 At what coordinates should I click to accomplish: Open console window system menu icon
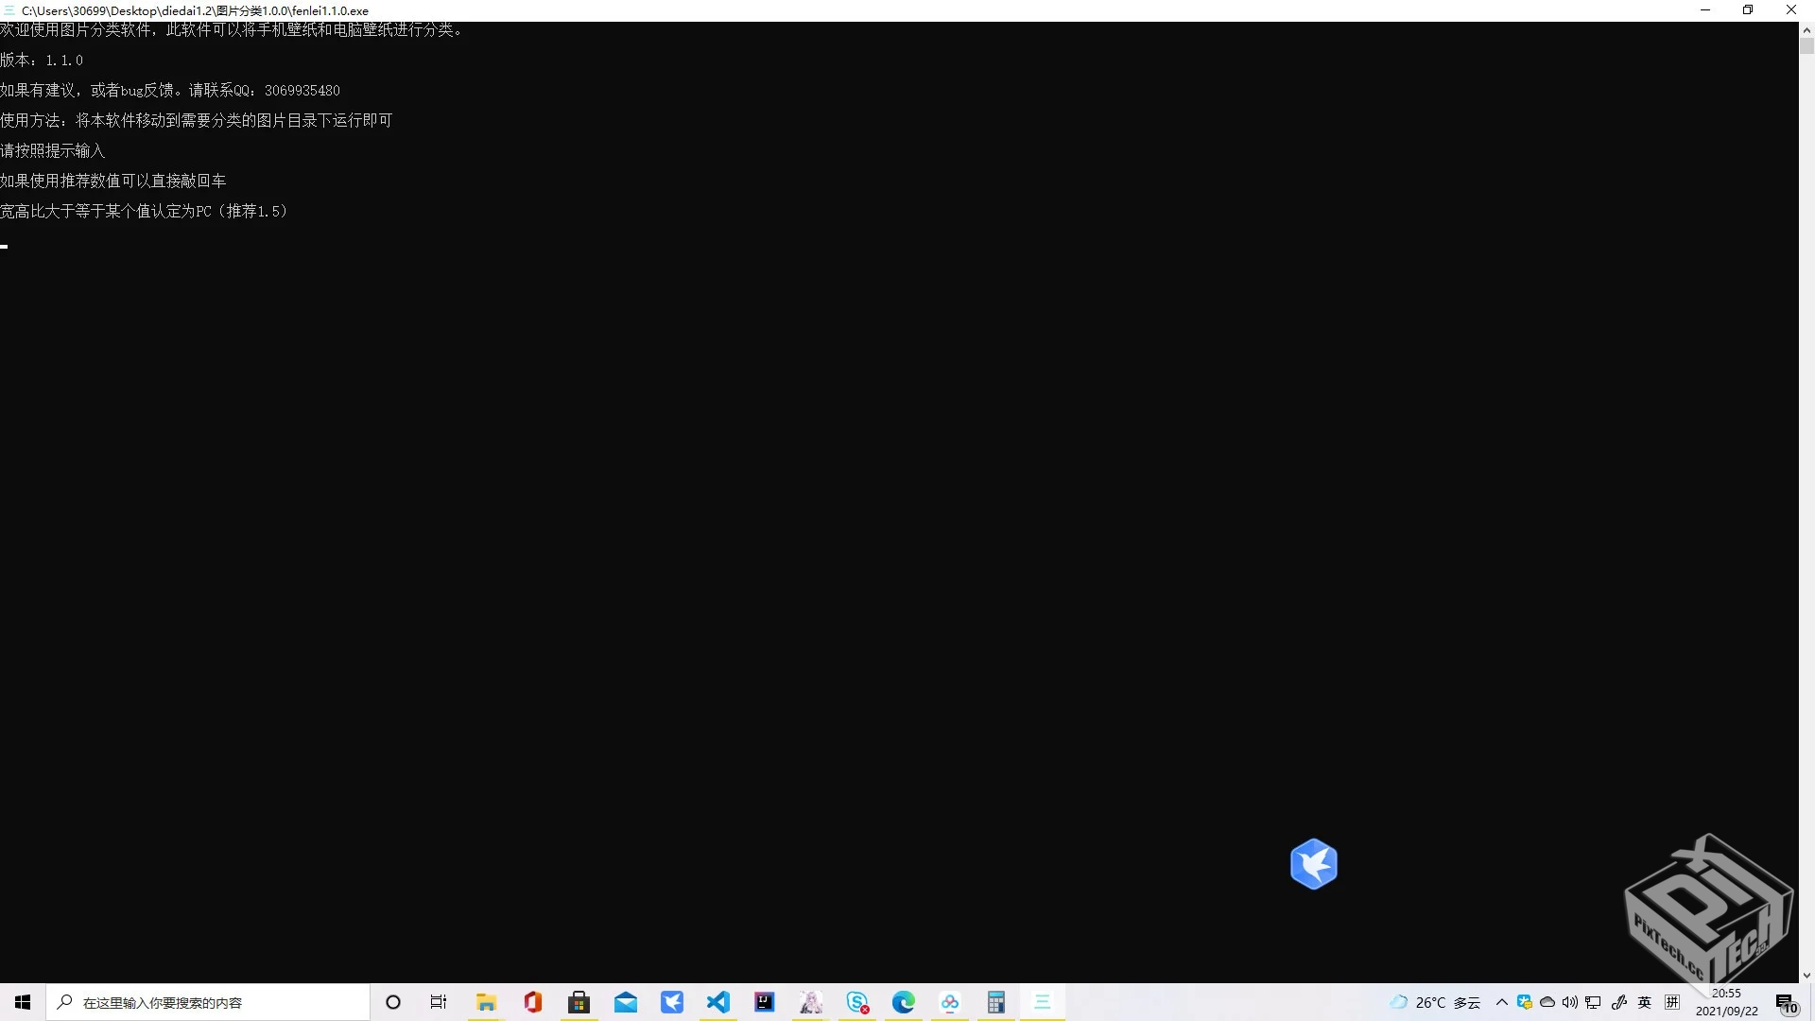[9, 10]
